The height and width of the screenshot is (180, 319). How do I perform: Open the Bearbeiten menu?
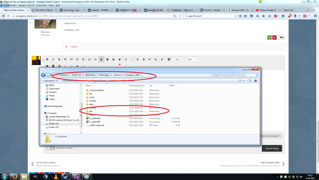click(12, 5)
